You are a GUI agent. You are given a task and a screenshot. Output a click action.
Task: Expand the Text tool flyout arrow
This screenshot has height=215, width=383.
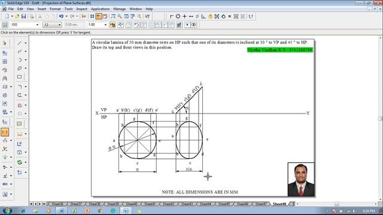[11, 194]
